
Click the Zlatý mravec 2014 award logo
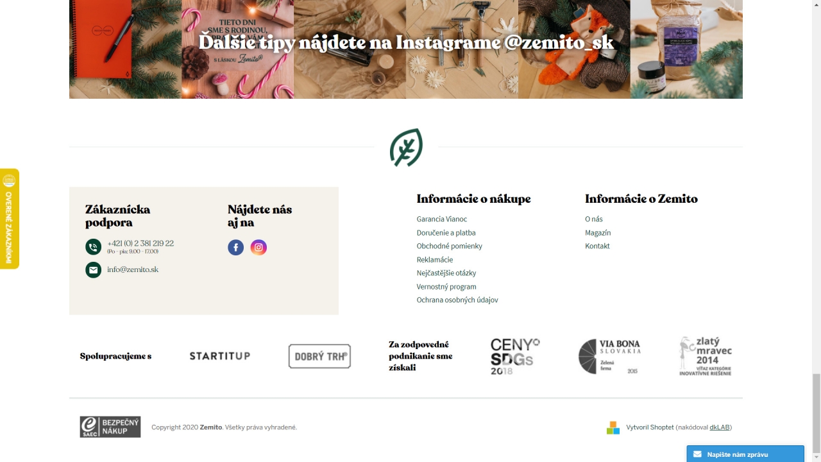point(706,356)
